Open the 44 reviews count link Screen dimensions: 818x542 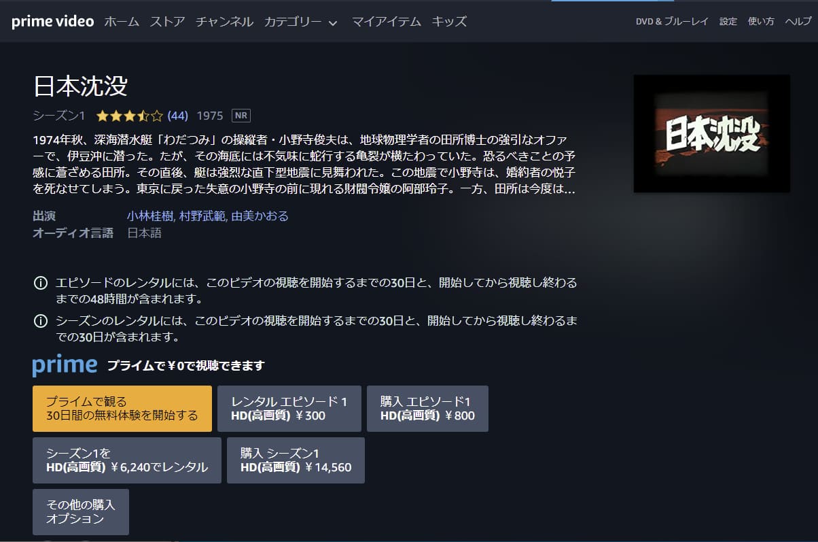[x=177, y=116]
